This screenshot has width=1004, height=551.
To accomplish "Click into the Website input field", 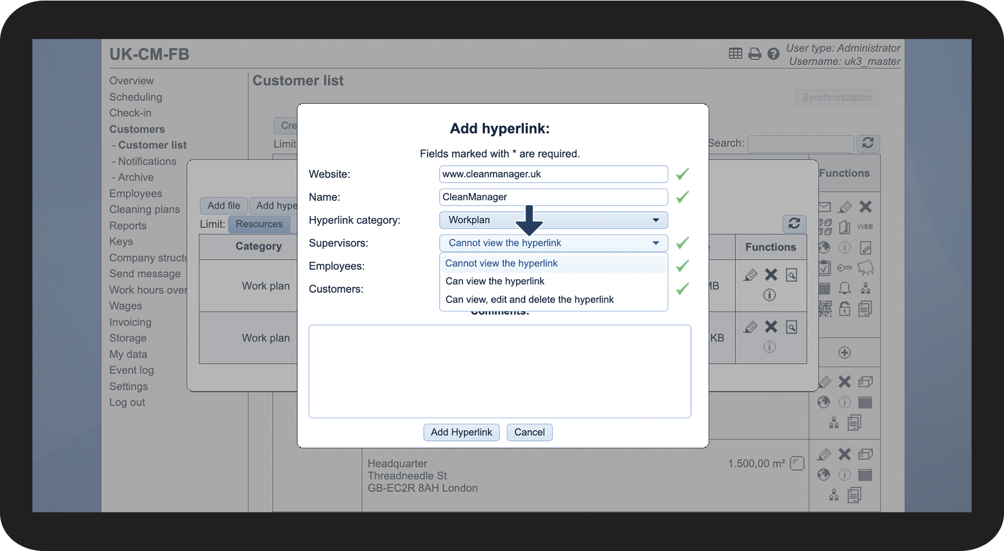I will pos(553,174).
